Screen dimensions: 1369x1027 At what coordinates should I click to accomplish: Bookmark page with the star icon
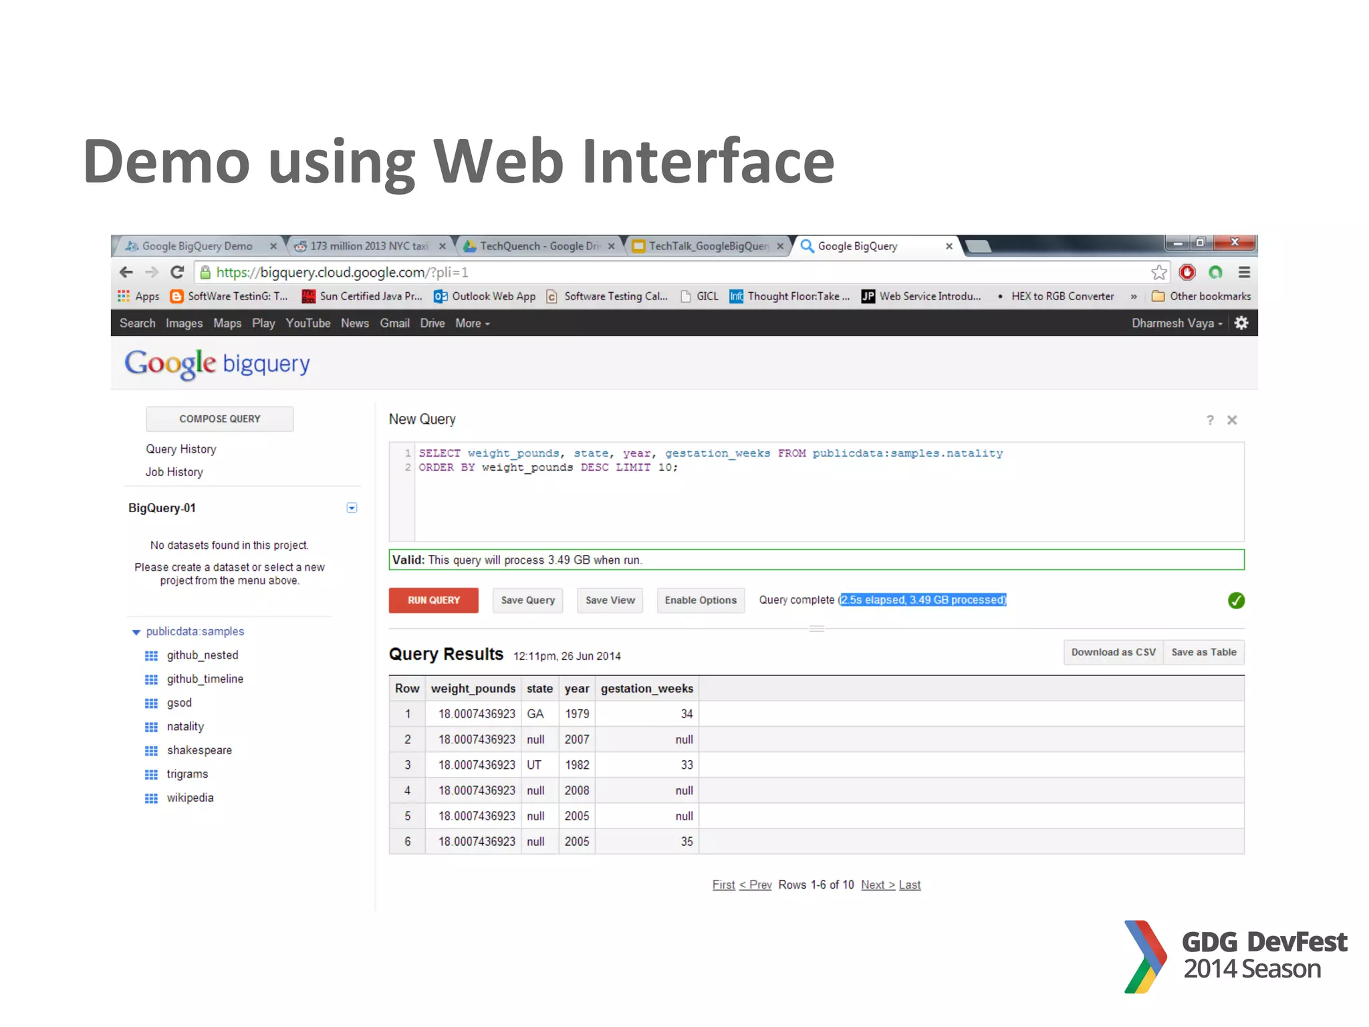(x=1158, y=272)
